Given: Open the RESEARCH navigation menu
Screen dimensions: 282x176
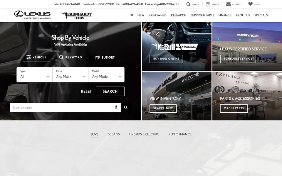Looking at the screenshot, I should pyautogui.click(x=179, y=15).
